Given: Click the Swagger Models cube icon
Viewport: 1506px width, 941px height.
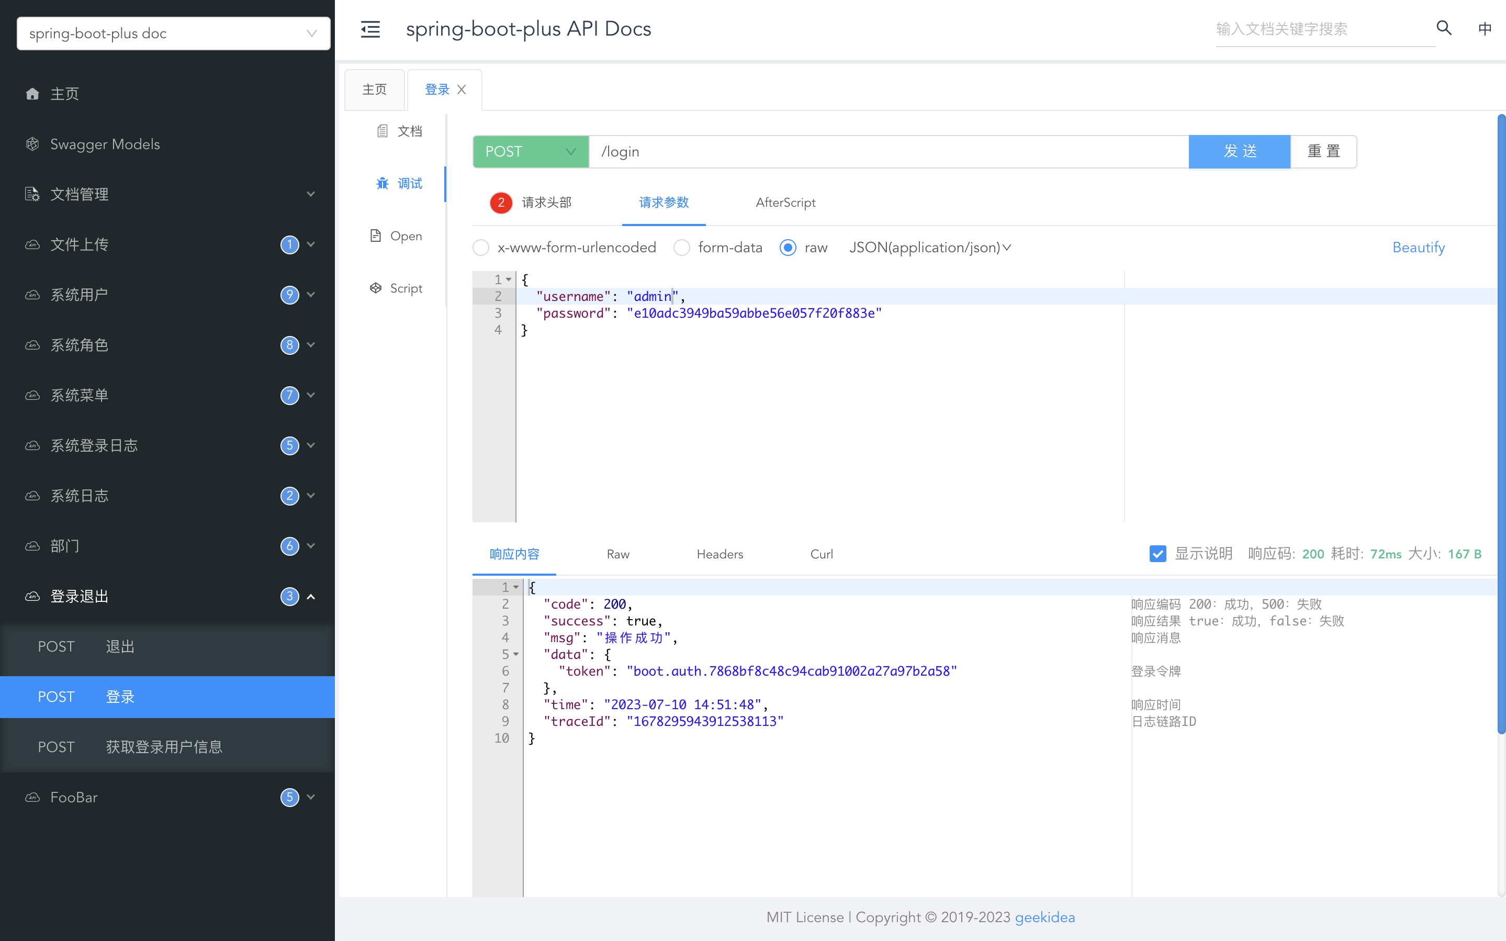Looking at the screenshot, I should 32,144.
